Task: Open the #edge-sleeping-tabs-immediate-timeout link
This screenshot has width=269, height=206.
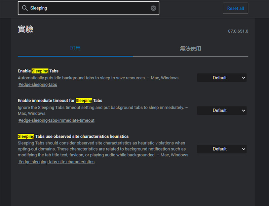Action: point(56,120)
